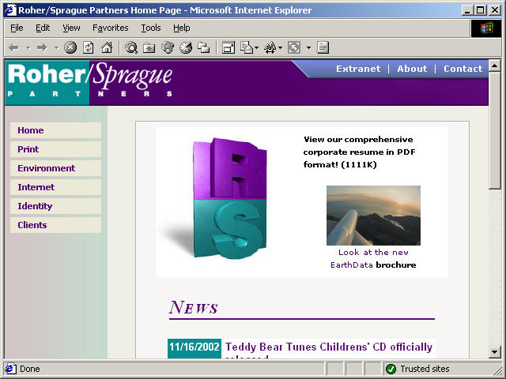Open the Search pane with magnifier globe icon
This screenshot has height=379, width=506.
coord(131,47)
